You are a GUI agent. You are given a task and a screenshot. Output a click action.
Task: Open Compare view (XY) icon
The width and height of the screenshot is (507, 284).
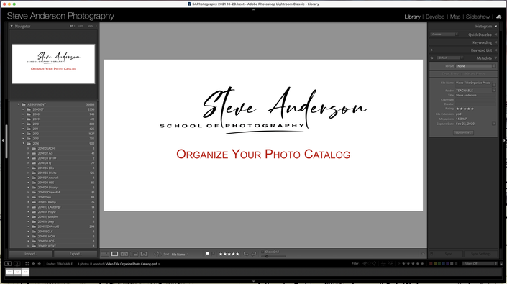tap(124, 254)
